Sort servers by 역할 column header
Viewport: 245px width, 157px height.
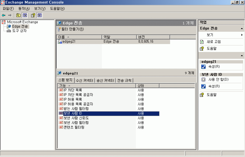tap(119, 37)
